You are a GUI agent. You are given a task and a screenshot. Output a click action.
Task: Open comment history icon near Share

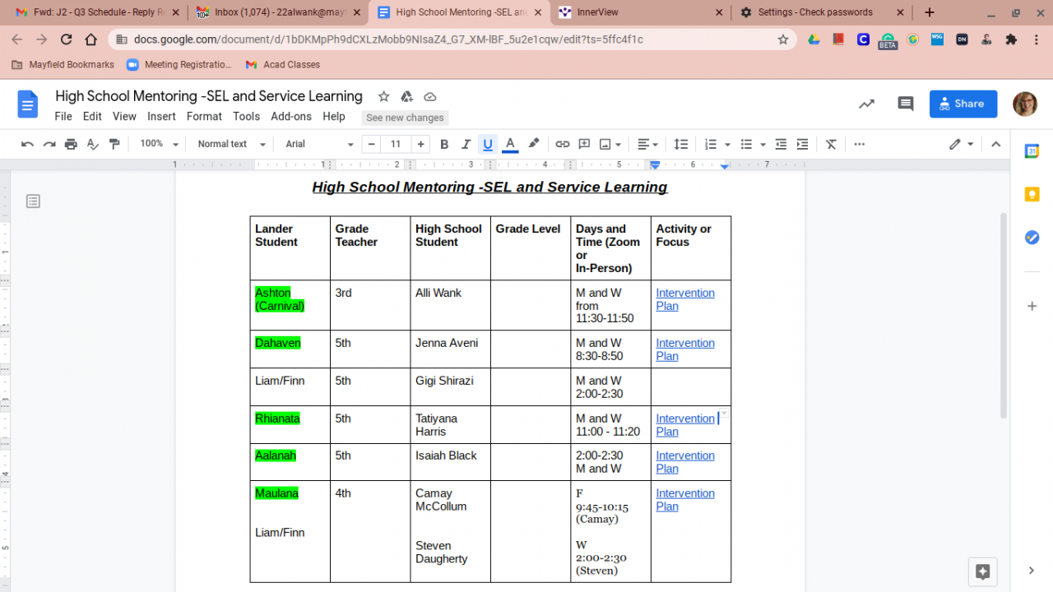pyautogui.click(x=906, y=104)
